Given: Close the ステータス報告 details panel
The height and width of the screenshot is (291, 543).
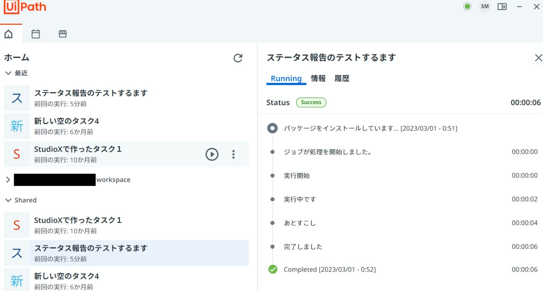Looking at the screenshot, I should 538,58.
